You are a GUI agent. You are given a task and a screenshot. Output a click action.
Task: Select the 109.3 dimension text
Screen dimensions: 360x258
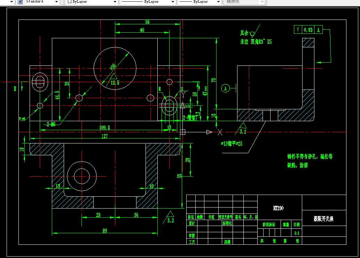click(x=104, y=128)
